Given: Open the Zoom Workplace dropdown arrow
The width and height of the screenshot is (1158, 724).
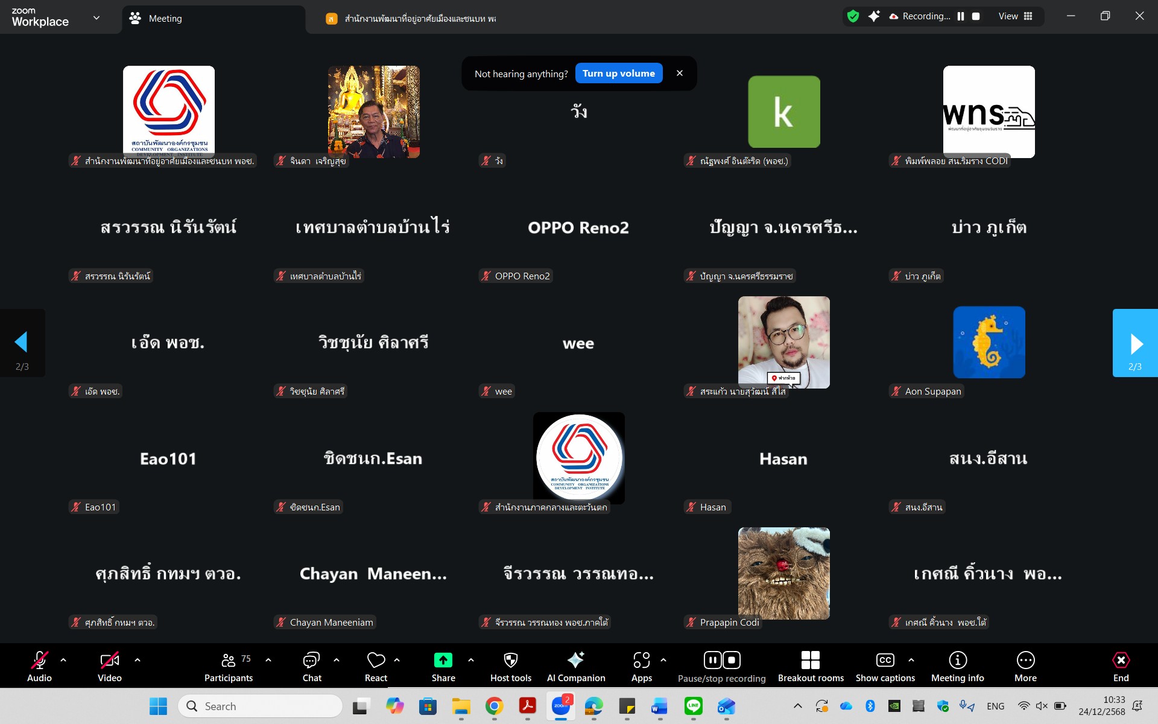Looking at the screenshot, I should click(96, 18).
